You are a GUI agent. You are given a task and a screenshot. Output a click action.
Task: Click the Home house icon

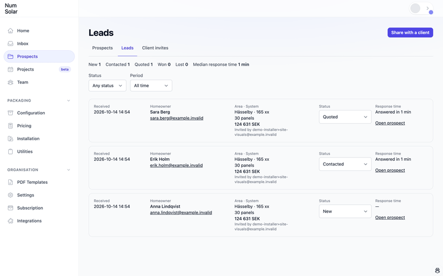(11, 31)
